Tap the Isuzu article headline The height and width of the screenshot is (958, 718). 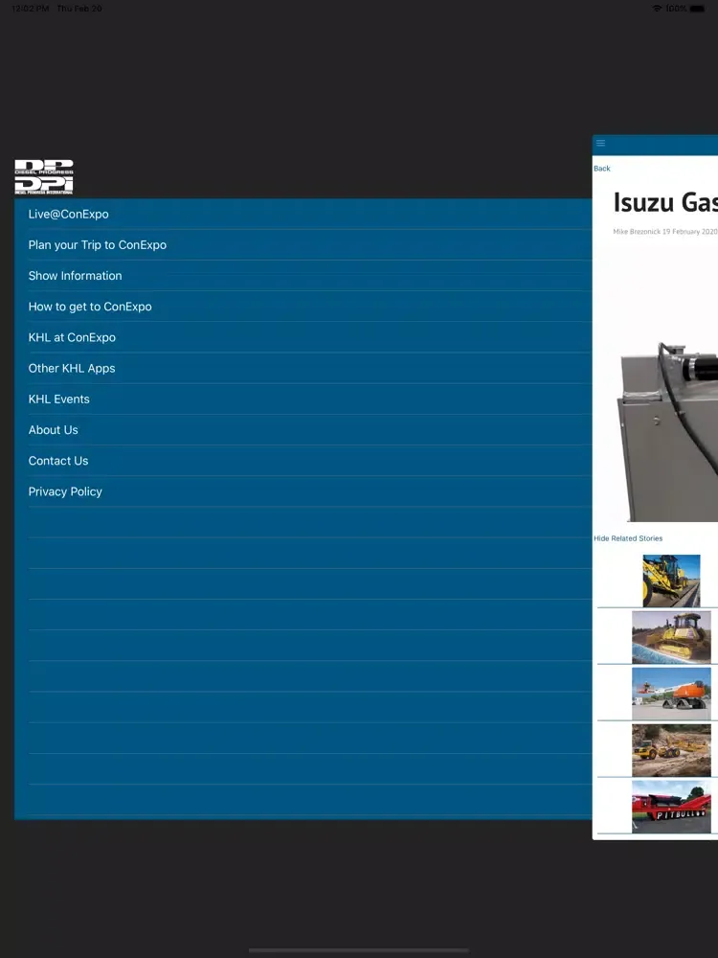(x=665, y=203)
